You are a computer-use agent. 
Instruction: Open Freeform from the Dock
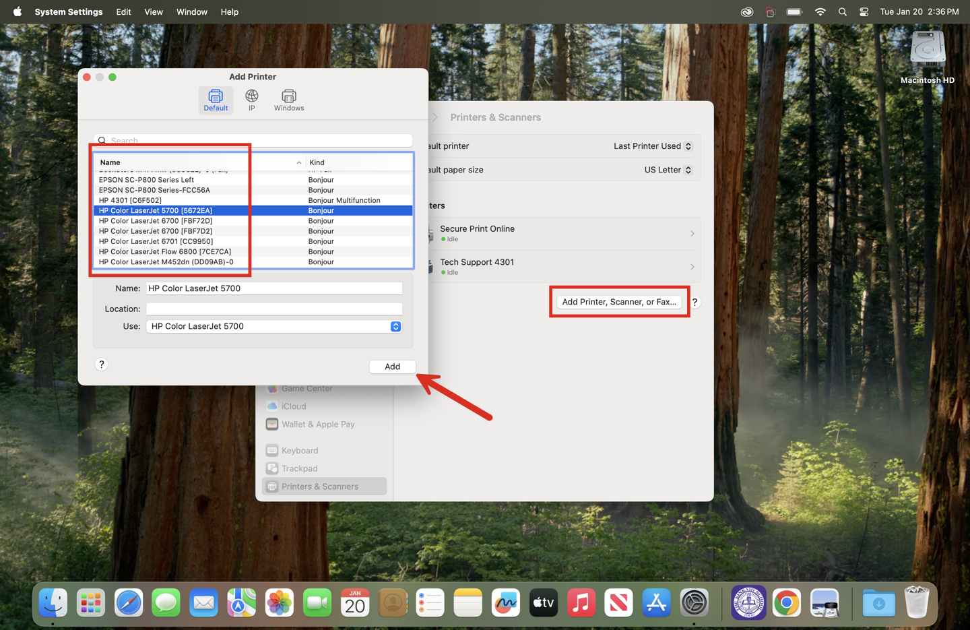(506, 602)
